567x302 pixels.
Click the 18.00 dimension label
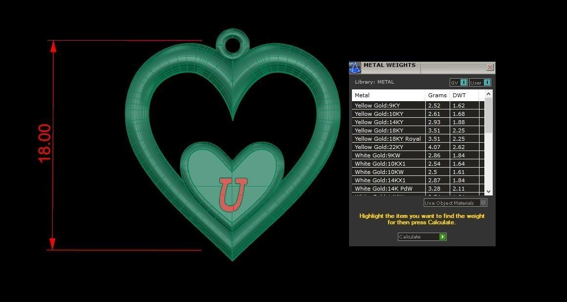(x=44, y=144)
